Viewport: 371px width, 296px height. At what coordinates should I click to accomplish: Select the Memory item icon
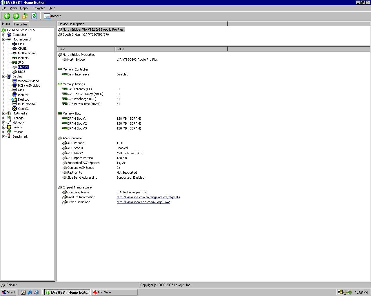(x=14, y=58)
